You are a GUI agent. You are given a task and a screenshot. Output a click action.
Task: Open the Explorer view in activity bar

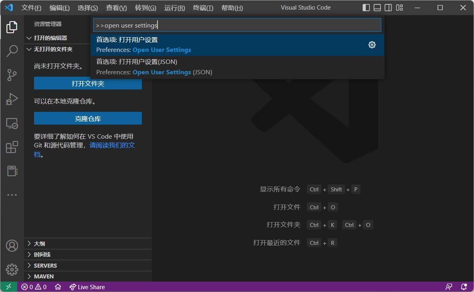point(12,27)
